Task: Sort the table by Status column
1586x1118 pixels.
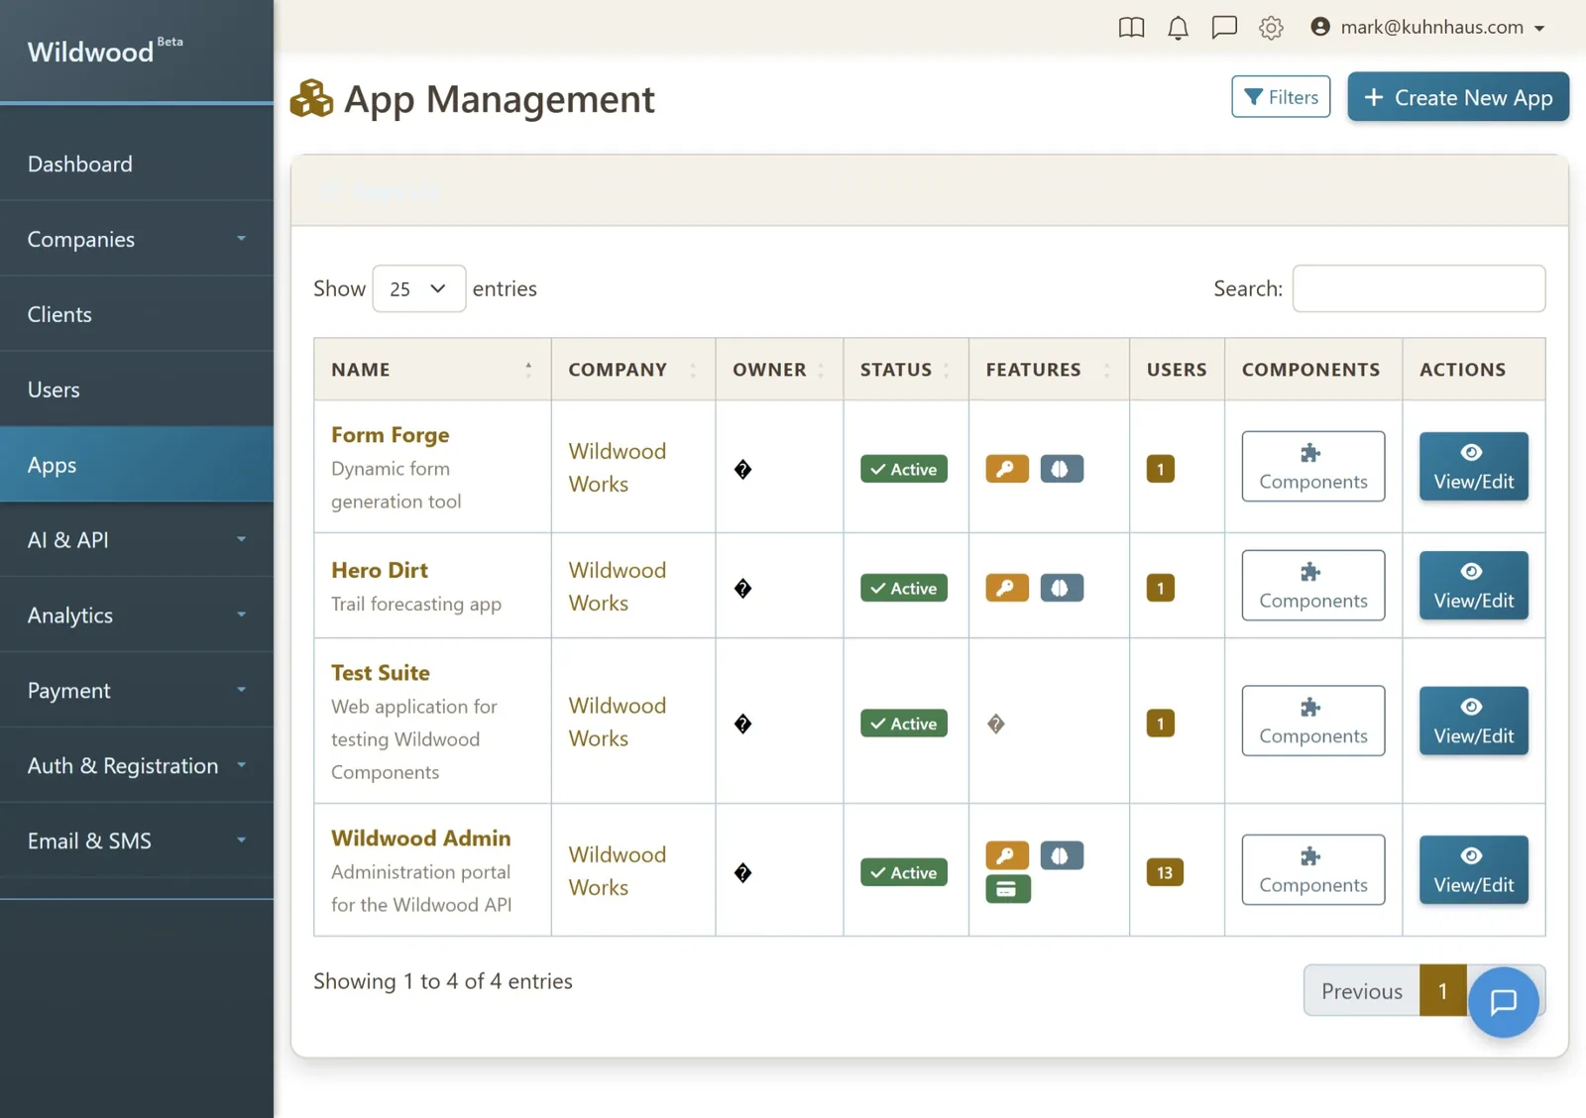Action: coord(905,370)
